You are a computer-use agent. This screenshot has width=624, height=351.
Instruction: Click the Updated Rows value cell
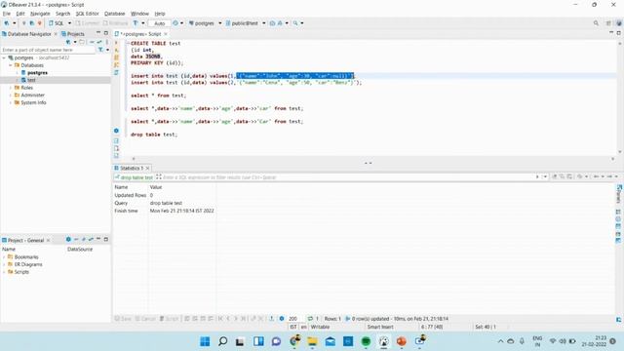pyautogui.click(x=151, y=195)
